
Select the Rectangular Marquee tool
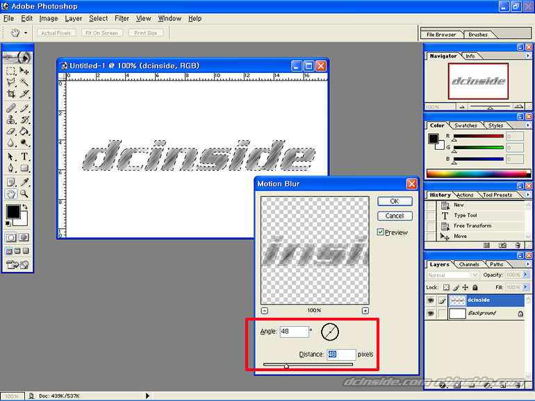(x=11, y=71)
